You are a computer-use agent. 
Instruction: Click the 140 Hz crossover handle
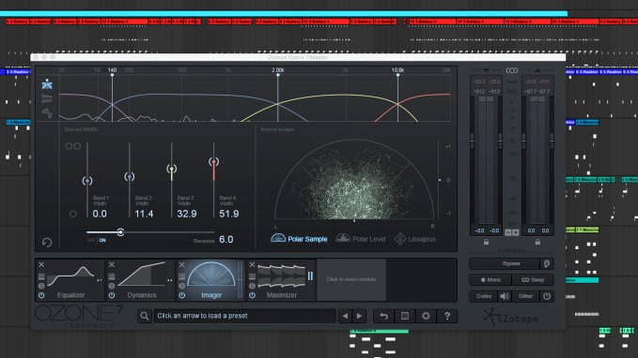click(x=113, y=75)
